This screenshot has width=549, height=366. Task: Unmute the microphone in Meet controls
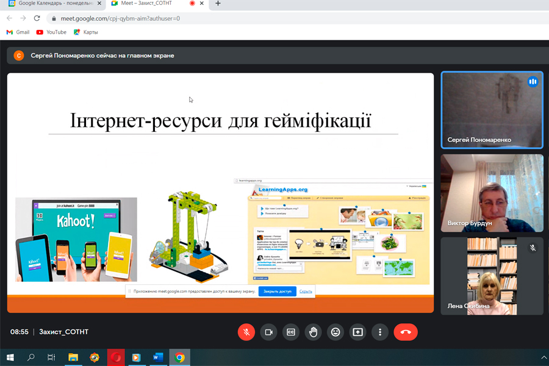pyautogui.click(x=246, y=332)
